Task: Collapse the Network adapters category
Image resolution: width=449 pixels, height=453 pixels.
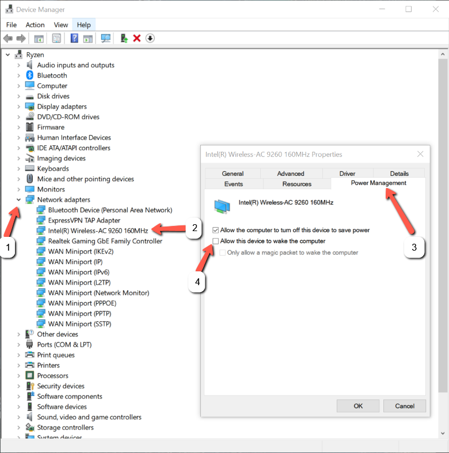Action: [x=18, y=199]
